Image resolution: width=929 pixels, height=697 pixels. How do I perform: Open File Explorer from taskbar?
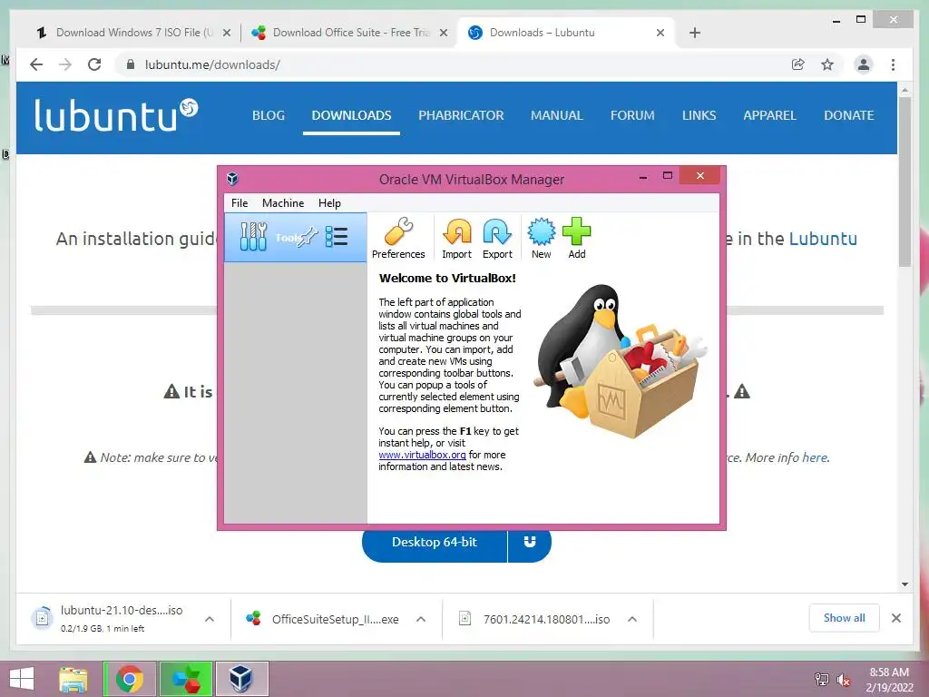[73, 679]
